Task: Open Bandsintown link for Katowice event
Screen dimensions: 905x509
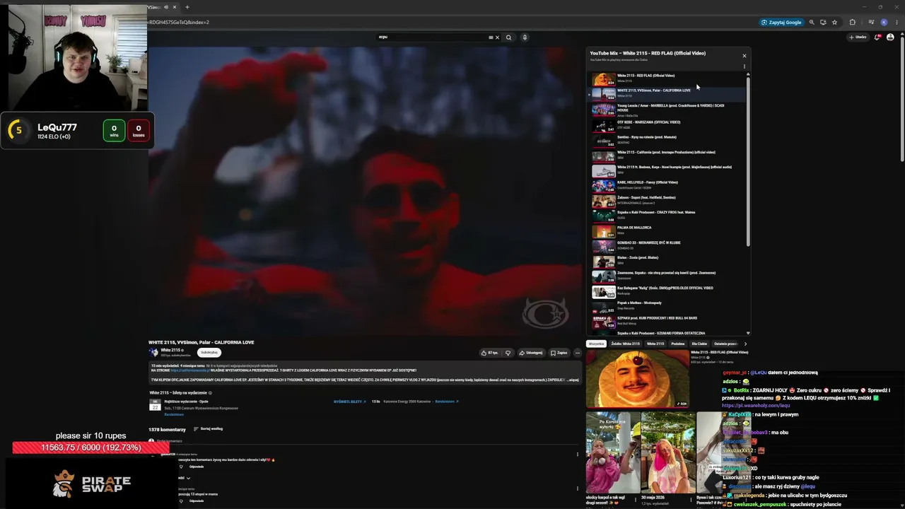Action: [447, 402]
